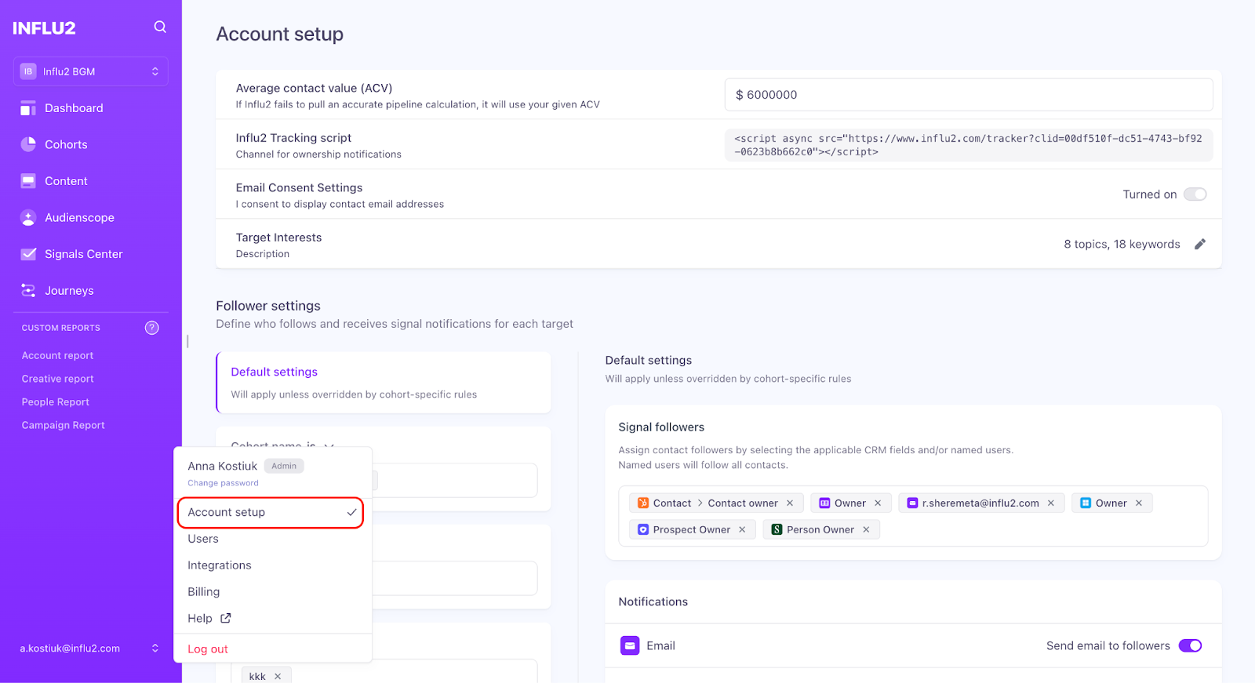Click the Email notification envelope icon
Image resolution: width=1255 pixels, height=683 pixels.
[630, 645]
